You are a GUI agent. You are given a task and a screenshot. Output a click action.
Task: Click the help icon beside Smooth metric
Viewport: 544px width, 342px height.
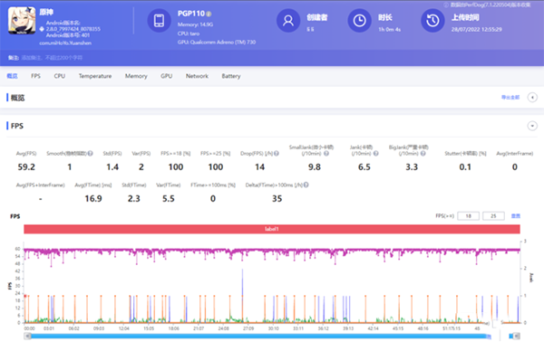pyautogui.click(x=90, y=153)
